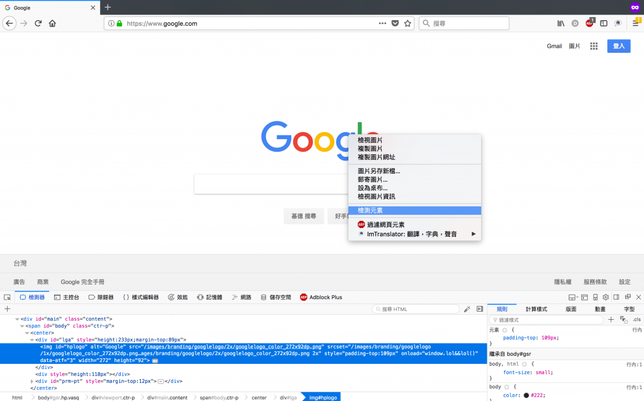This screenshot has height=401, width=644.
Task: Open the 儲存空間 storage tab
Action: point(275,297)
